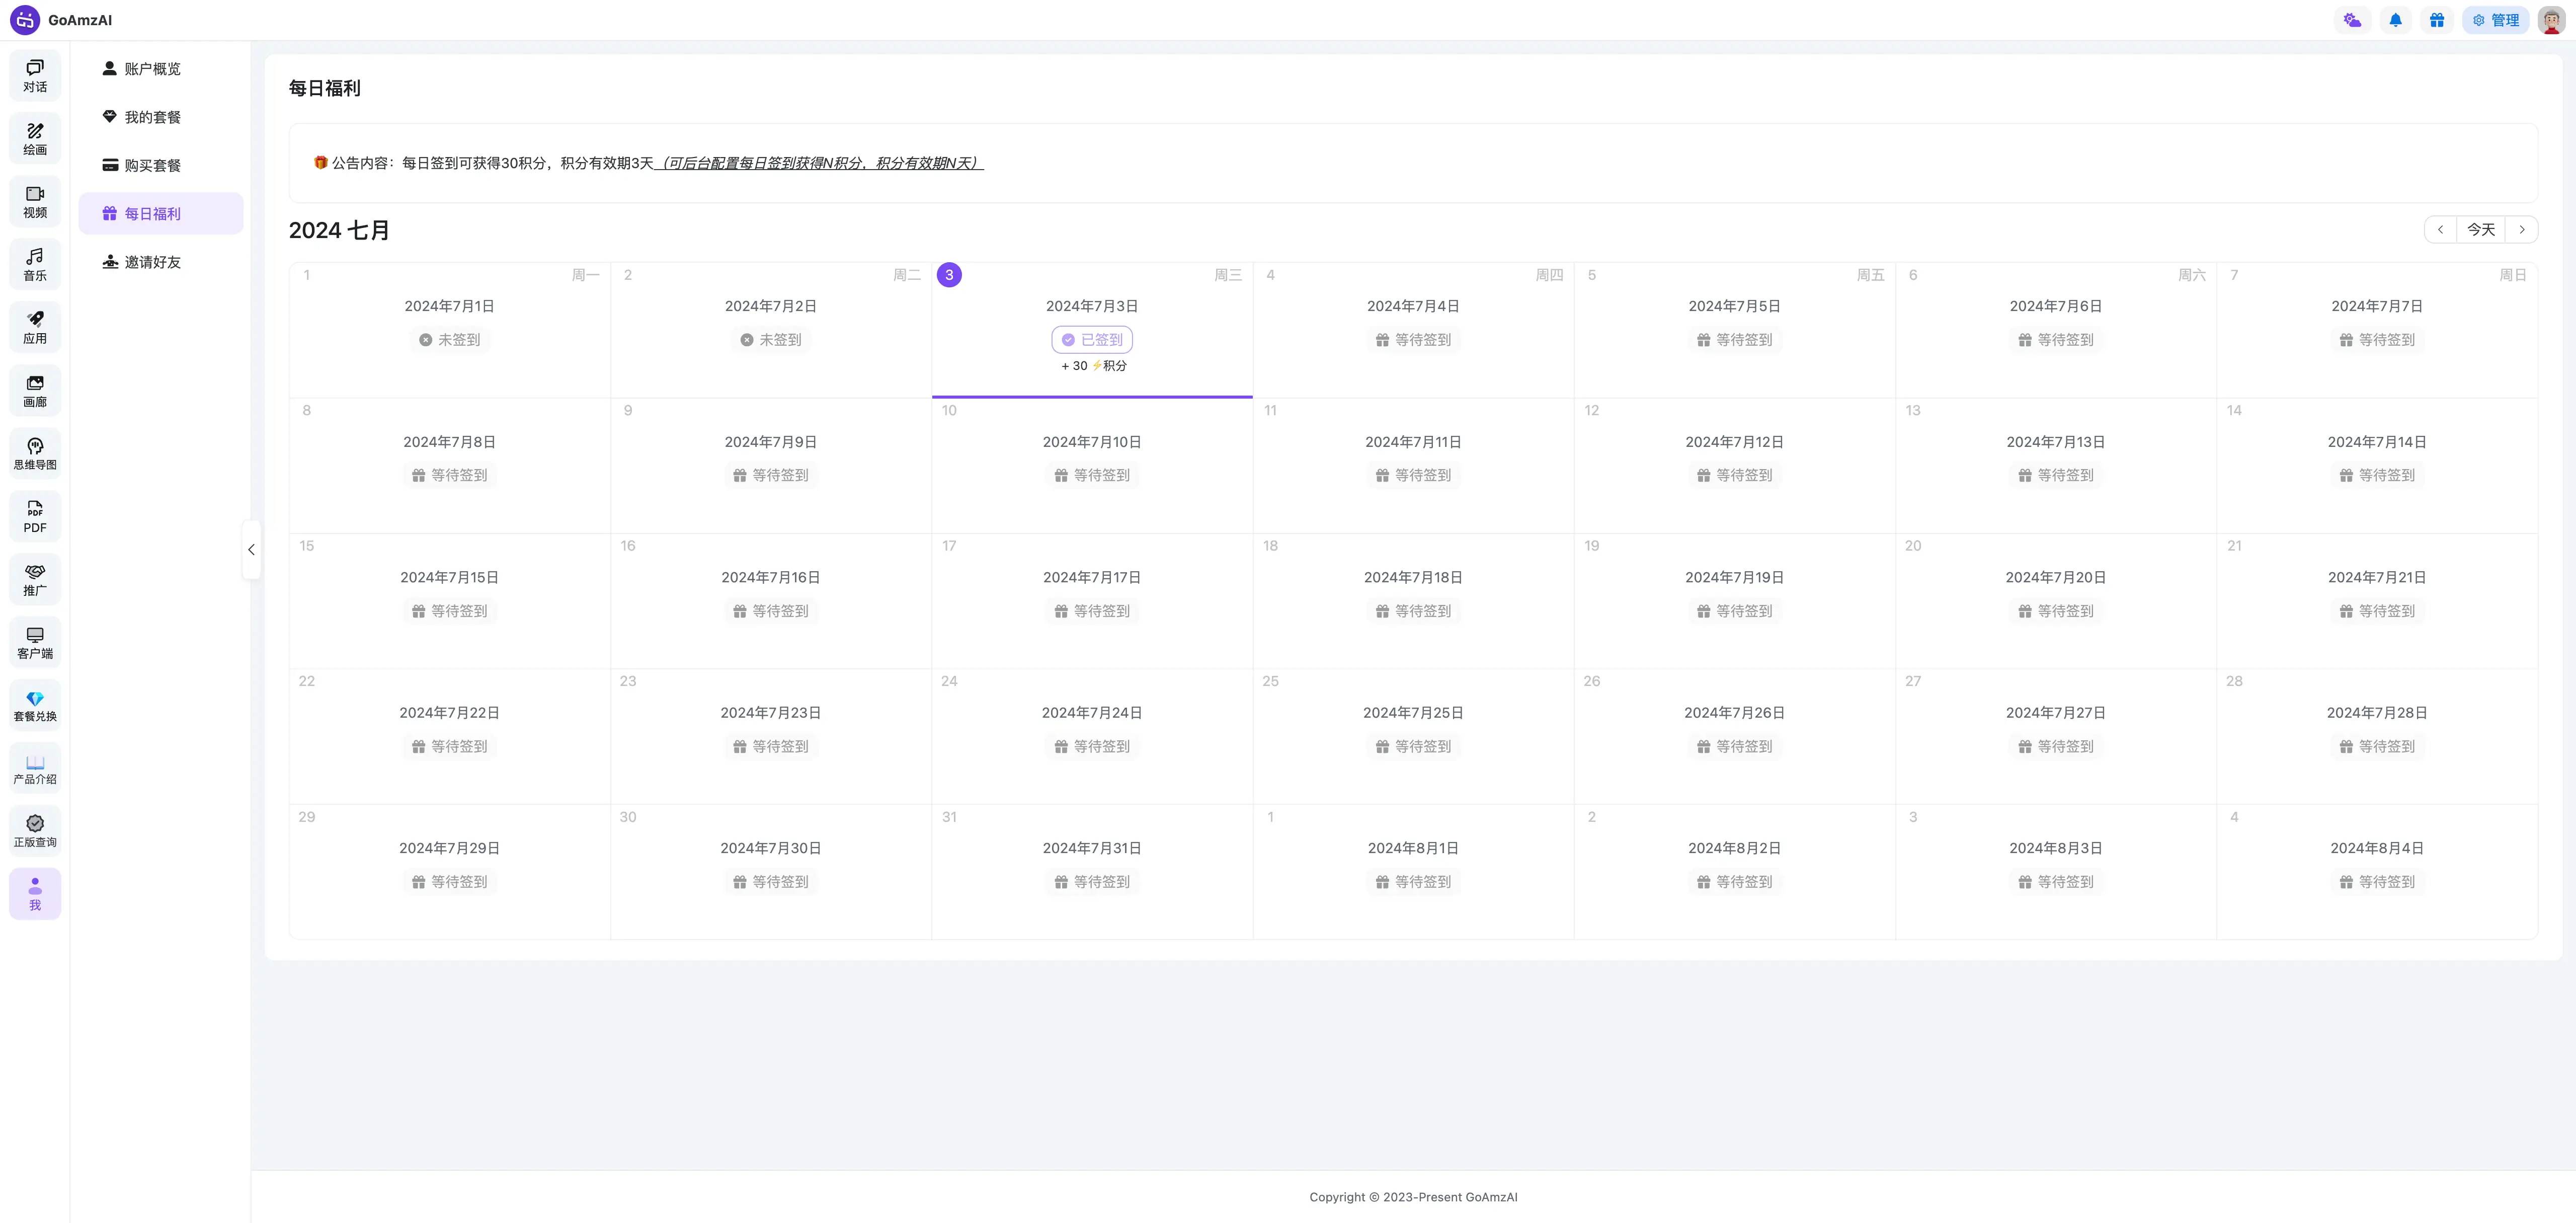Image resolution: width=2576 pixels, height=1223 pixels.
Task: Open the 思维导图 mind map tool
Action: tap(35, 454)
